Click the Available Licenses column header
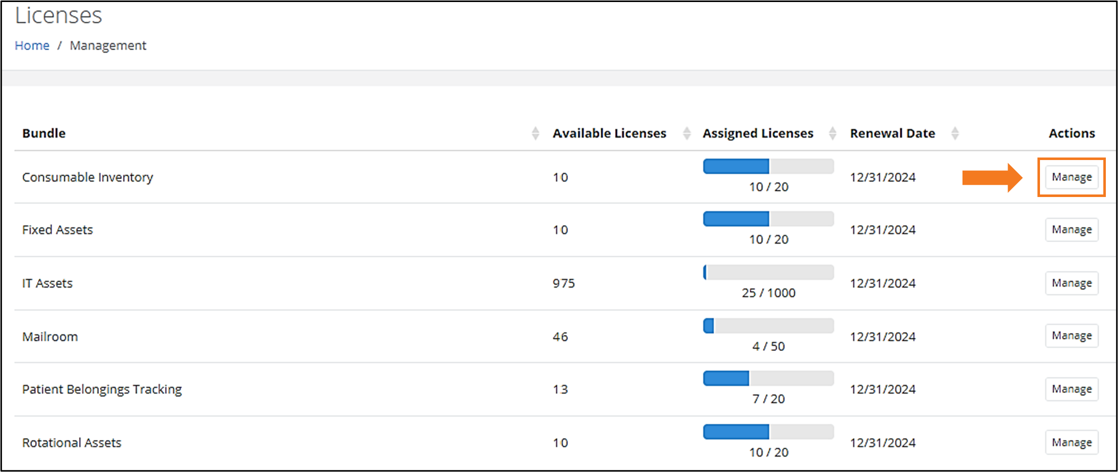1118x472 pixels. (x=609, y=133)
